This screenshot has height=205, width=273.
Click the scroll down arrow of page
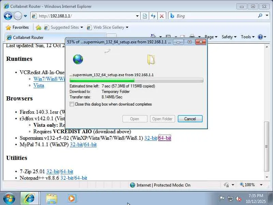(x=267, y=177)
